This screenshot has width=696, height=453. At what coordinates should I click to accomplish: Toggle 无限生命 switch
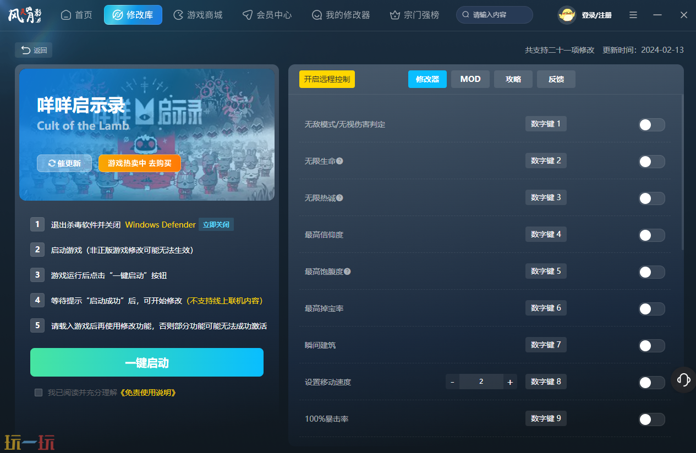[652, 162]
